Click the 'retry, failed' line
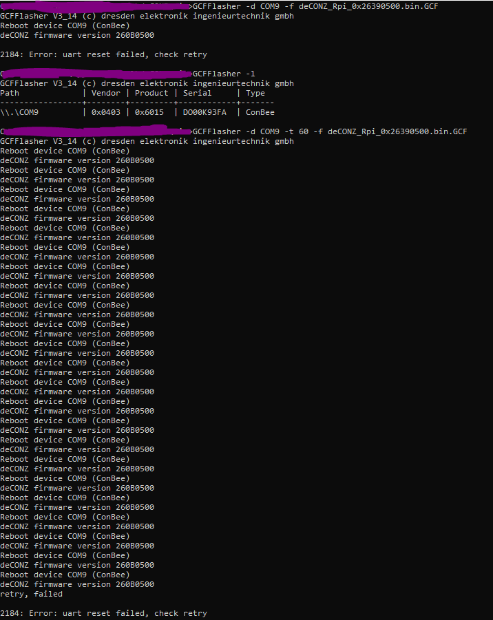The width and height of the screenshot is (493, 620). 31,594
